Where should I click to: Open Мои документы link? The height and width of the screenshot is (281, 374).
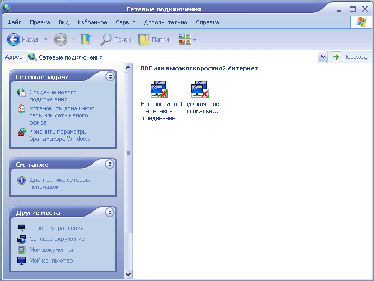(51, 250)
